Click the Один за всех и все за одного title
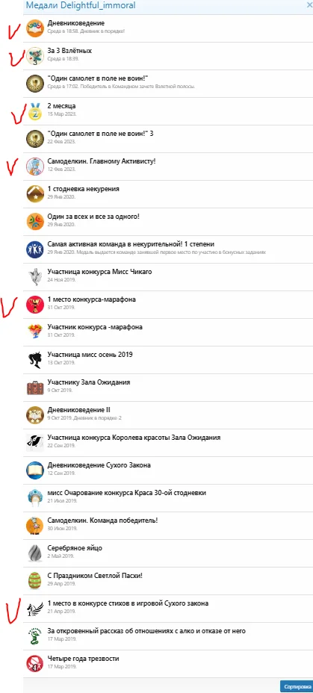This screenshot has width=313, height=693. pyautogui.click(x=93, y=217)
